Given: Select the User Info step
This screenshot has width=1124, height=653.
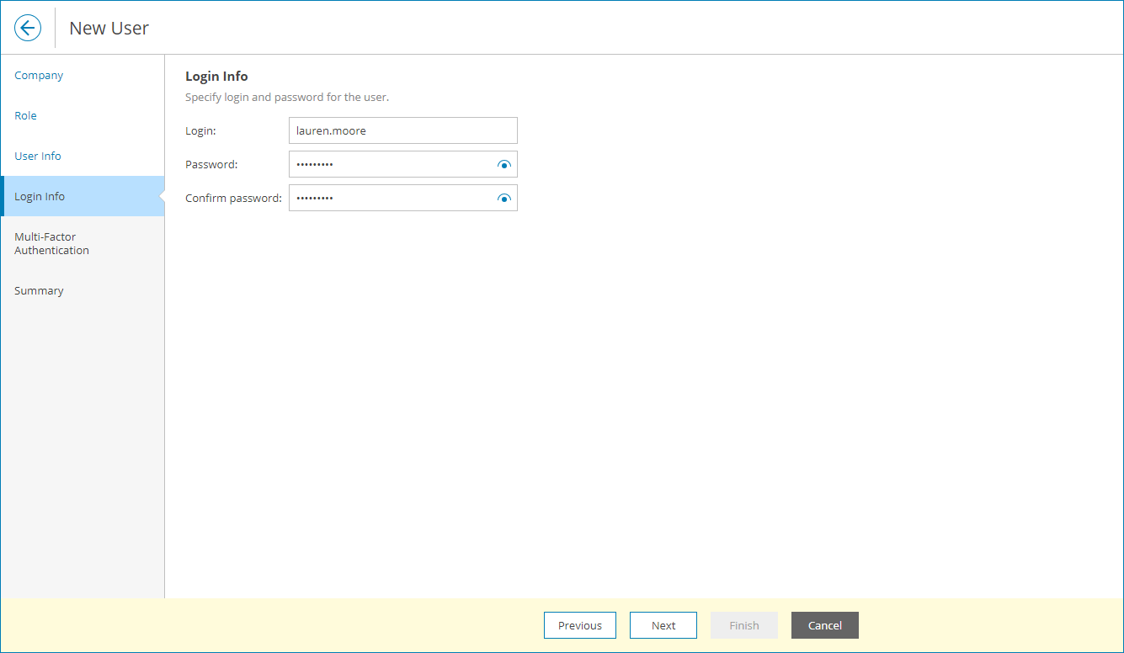Looking at the screenshot, I should click(37, 156).
